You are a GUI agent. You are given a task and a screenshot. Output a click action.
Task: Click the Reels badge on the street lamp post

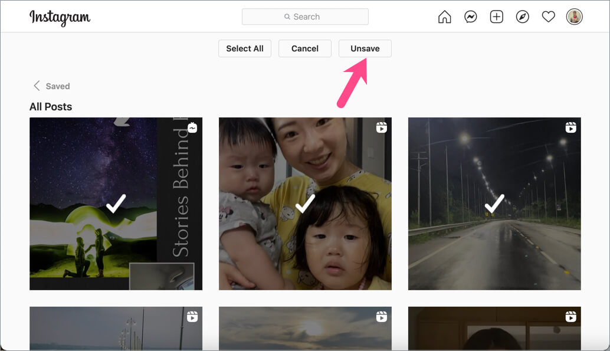pos(192,317)
